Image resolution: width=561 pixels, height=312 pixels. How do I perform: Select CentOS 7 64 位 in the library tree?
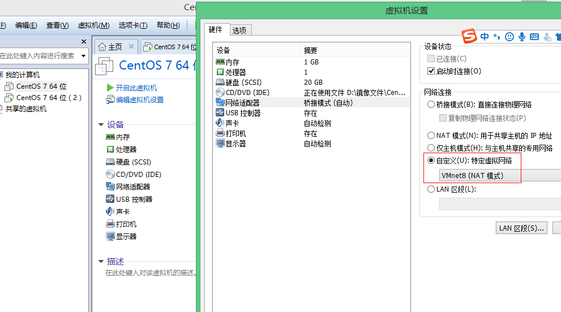tap(41, 86)
